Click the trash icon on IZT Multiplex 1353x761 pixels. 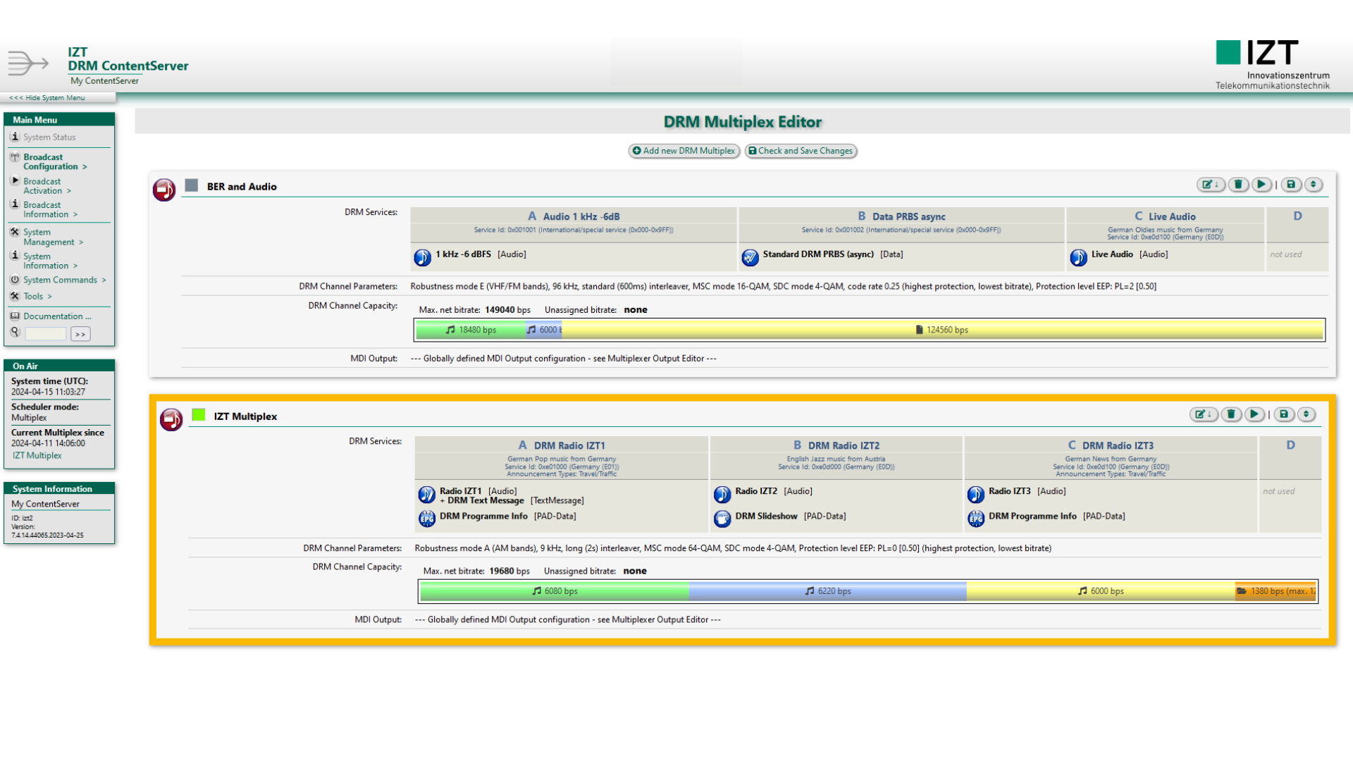(1231, 414)
